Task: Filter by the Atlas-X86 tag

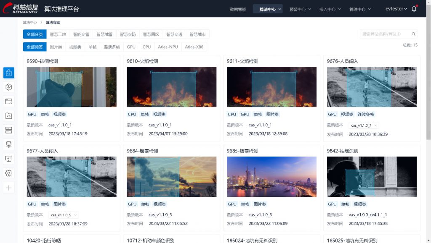Action: pos(194,47)
